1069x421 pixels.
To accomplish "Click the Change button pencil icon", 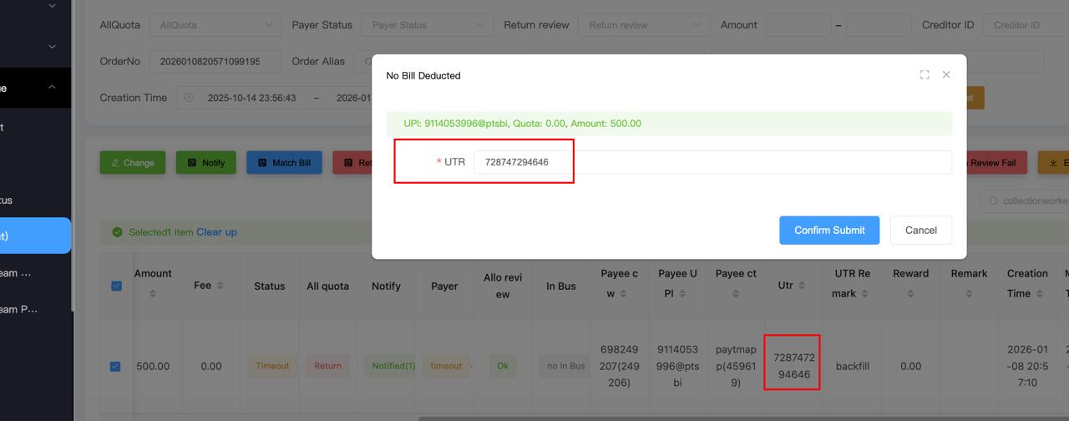I will pos(115,163).
